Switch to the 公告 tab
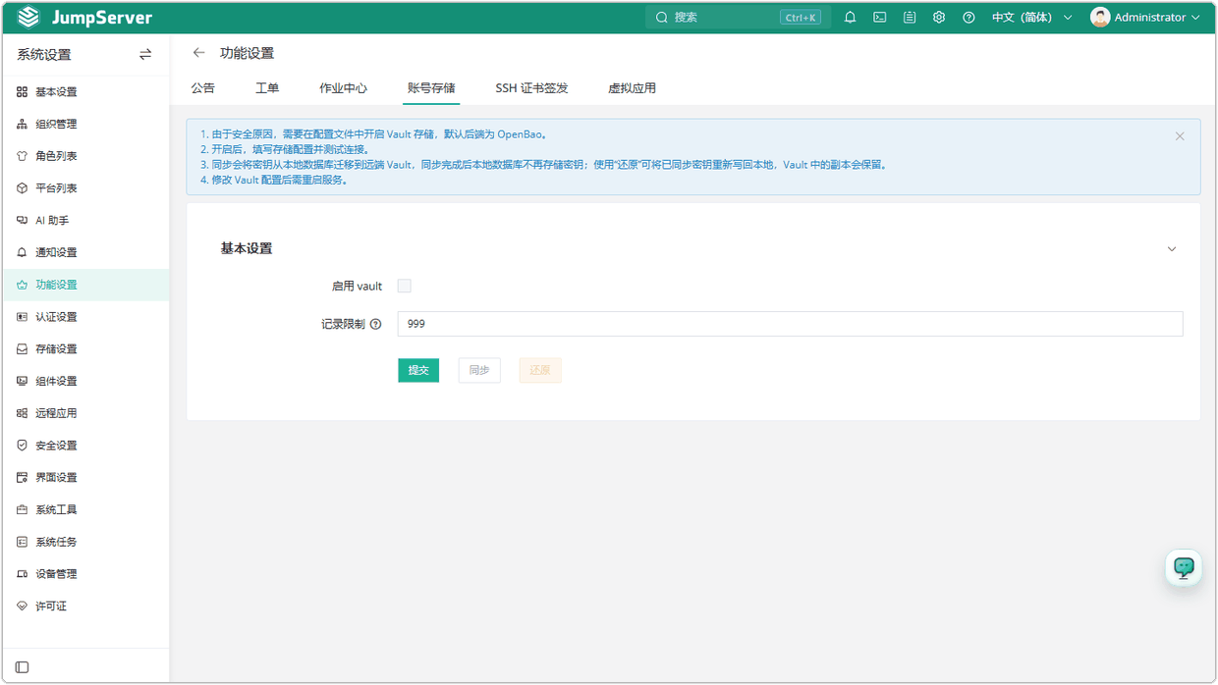 203,88
